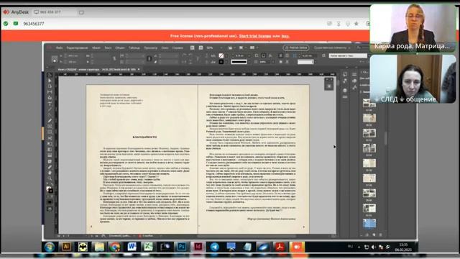Viewport: 460px width, 259px height.
Task: Select highlighted blue page thumbnail in Pages panel
Action: point(369,223)
